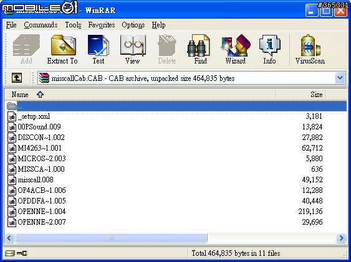Click the horizontal scrollbar thumb

pos(111,238)
